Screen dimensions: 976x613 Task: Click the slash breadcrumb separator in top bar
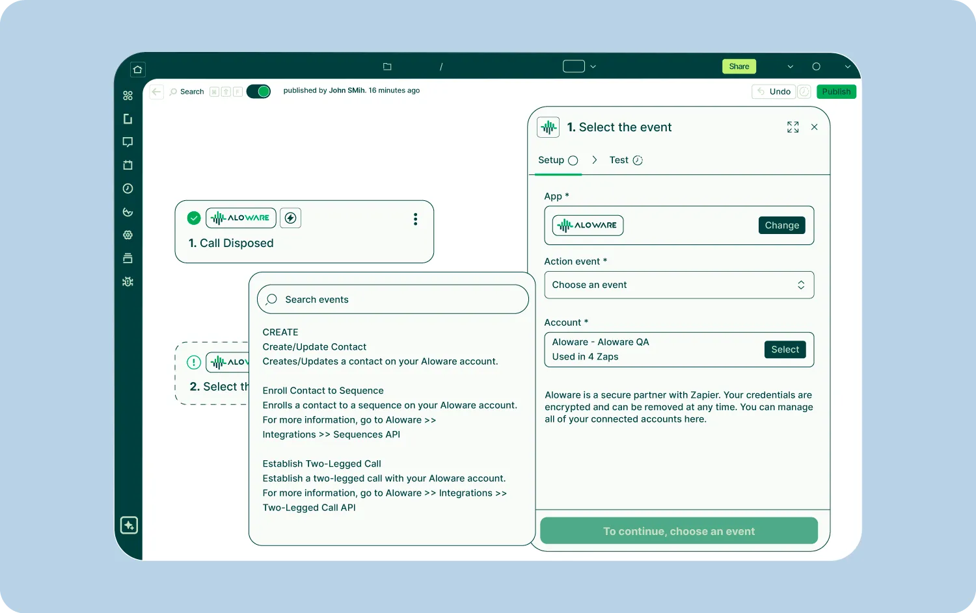pyautogui.click(x=441, y=66)
